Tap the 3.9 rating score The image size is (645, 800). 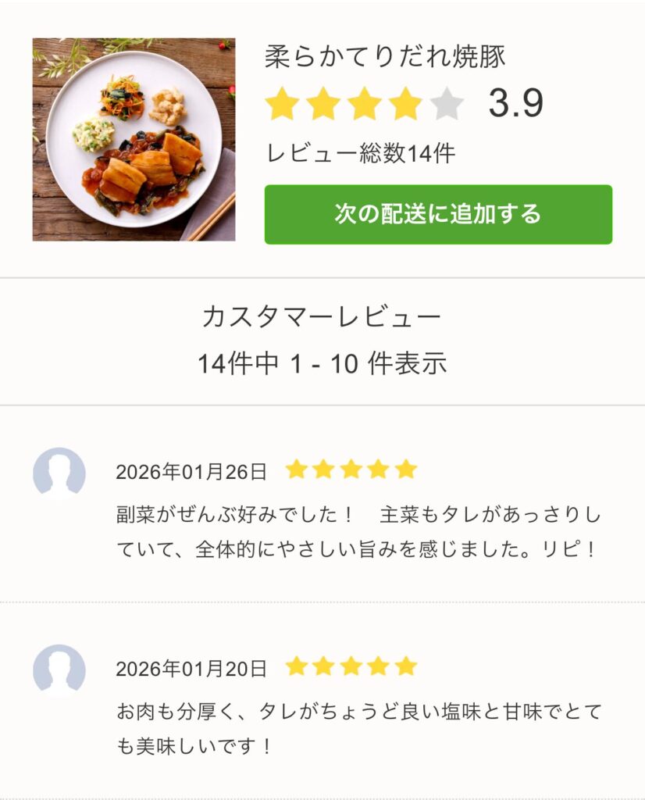(515, 104)
